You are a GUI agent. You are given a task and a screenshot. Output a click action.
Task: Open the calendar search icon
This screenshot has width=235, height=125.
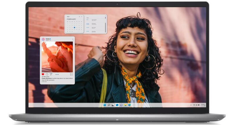[x=79, y=17]
